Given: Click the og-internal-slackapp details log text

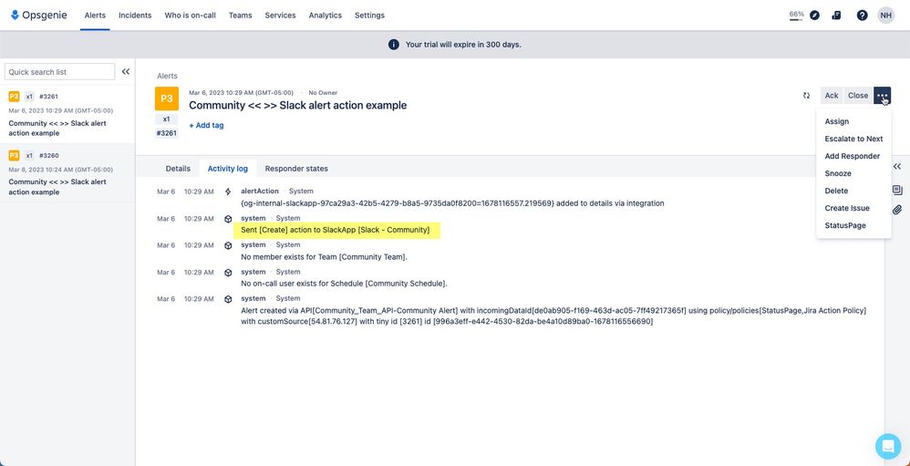Looking at the screenshot, I should coord(452,203).
